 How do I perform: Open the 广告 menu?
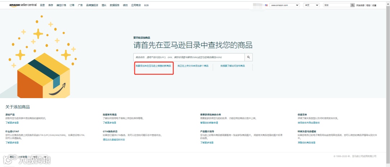point(80,5)
